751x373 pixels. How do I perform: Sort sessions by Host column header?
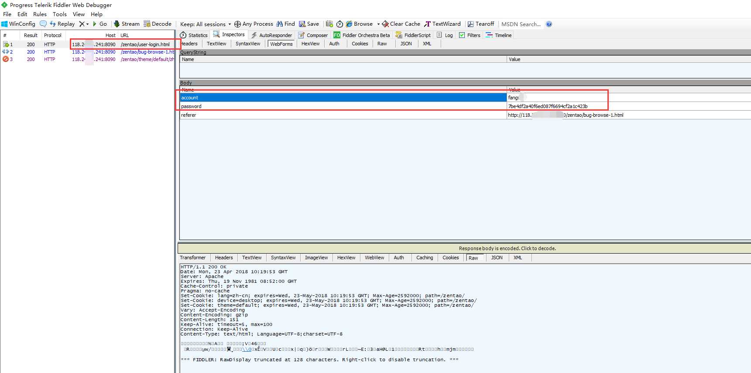92,35
